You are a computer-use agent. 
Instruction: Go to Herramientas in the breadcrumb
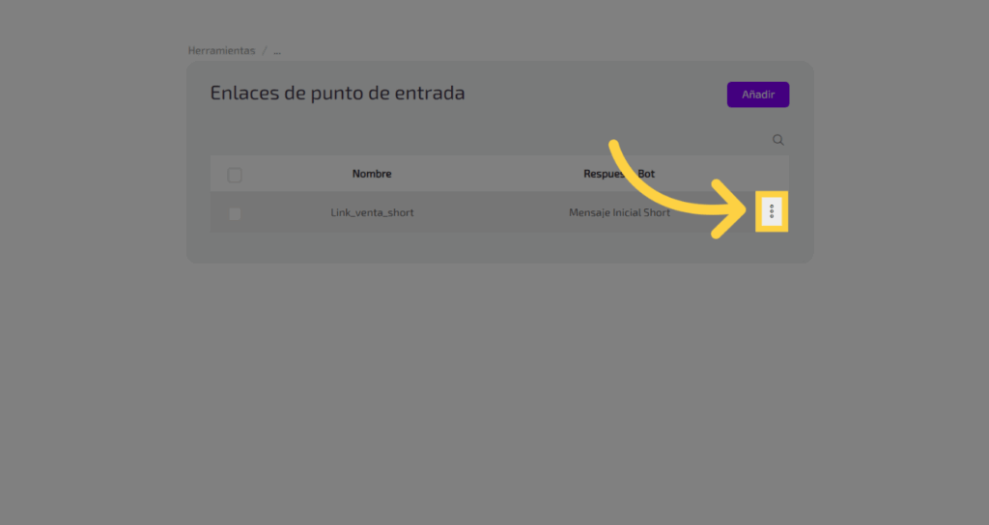click(222, 50)
